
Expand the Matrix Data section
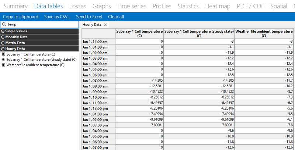tap(3, 43)
